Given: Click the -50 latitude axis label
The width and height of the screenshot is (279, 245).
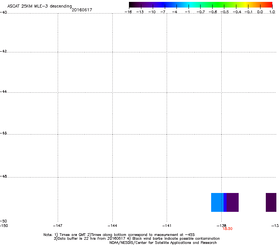Looking at the screenshot, I should click(x=3, y=221).
